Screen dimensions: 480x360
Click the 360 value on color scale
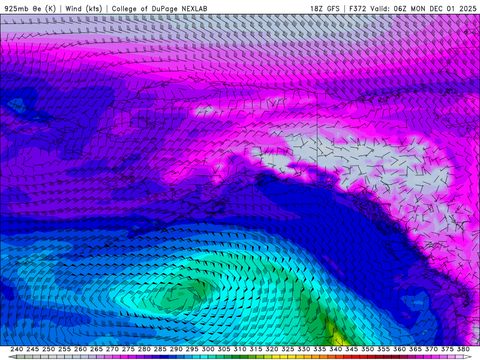(x=399, y=349)
